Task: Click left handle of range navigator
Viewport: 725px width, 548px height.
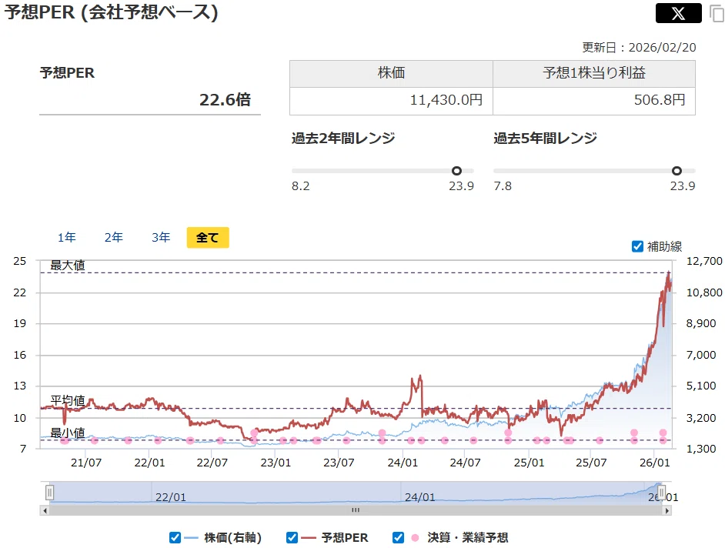Action: 50,493
